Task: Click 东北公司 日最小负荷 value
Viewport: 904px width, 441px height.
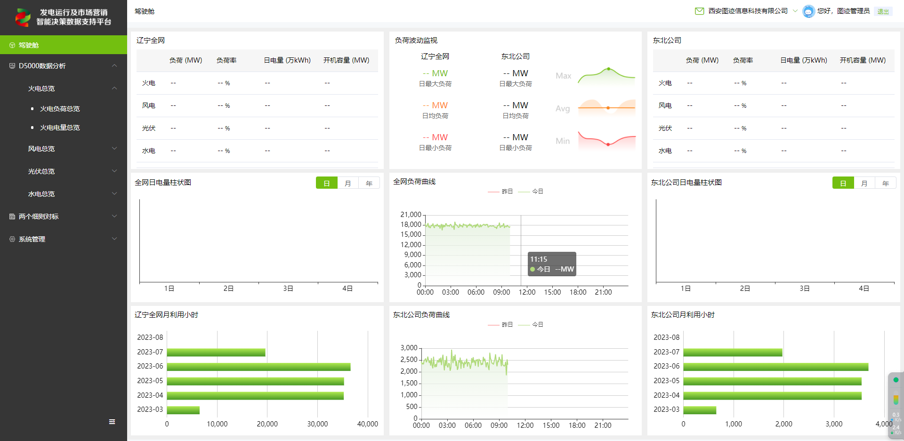Action: (x=516, y=137)
